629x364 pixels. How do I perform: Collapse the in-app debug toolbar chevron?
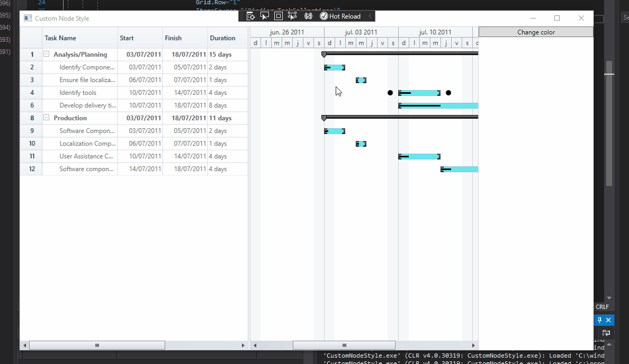[370, 16]
